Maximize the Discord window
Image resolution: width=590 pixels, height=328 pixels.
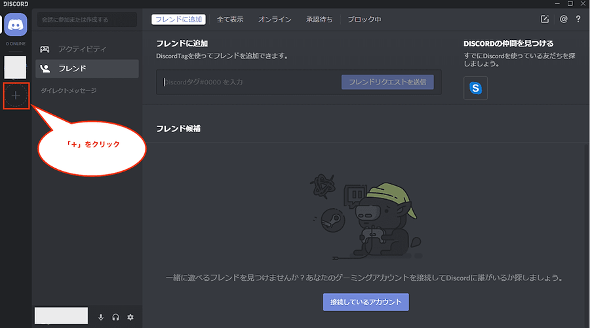click(x=570, y=3)
